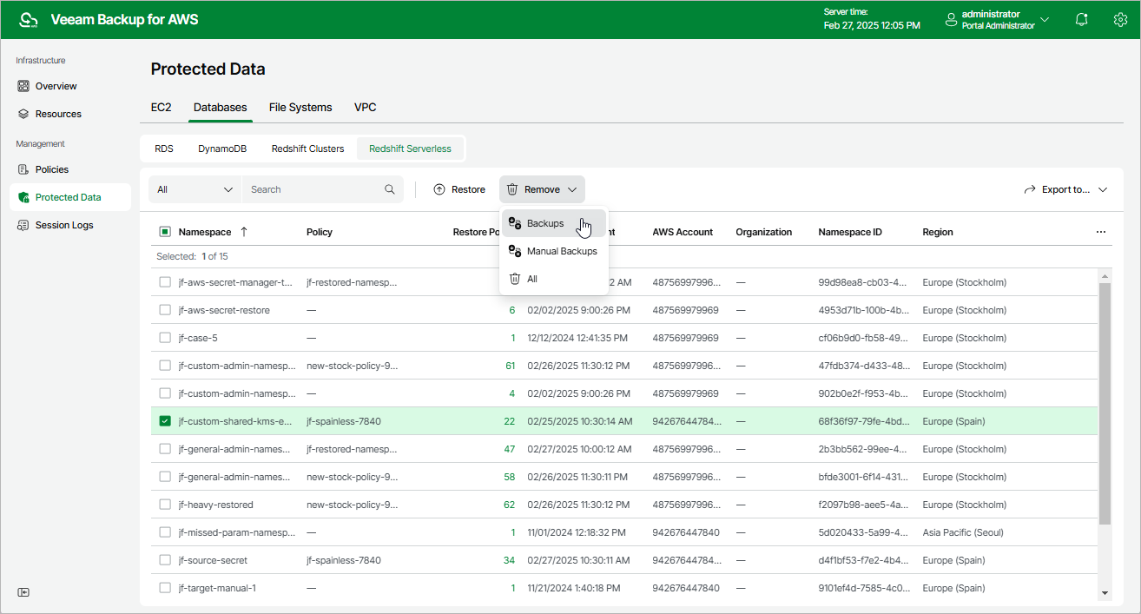This screenshot has height=614, width=1141.
Task: Collapse the sidebar using bottom-left icon
Action: pos(23,592)
